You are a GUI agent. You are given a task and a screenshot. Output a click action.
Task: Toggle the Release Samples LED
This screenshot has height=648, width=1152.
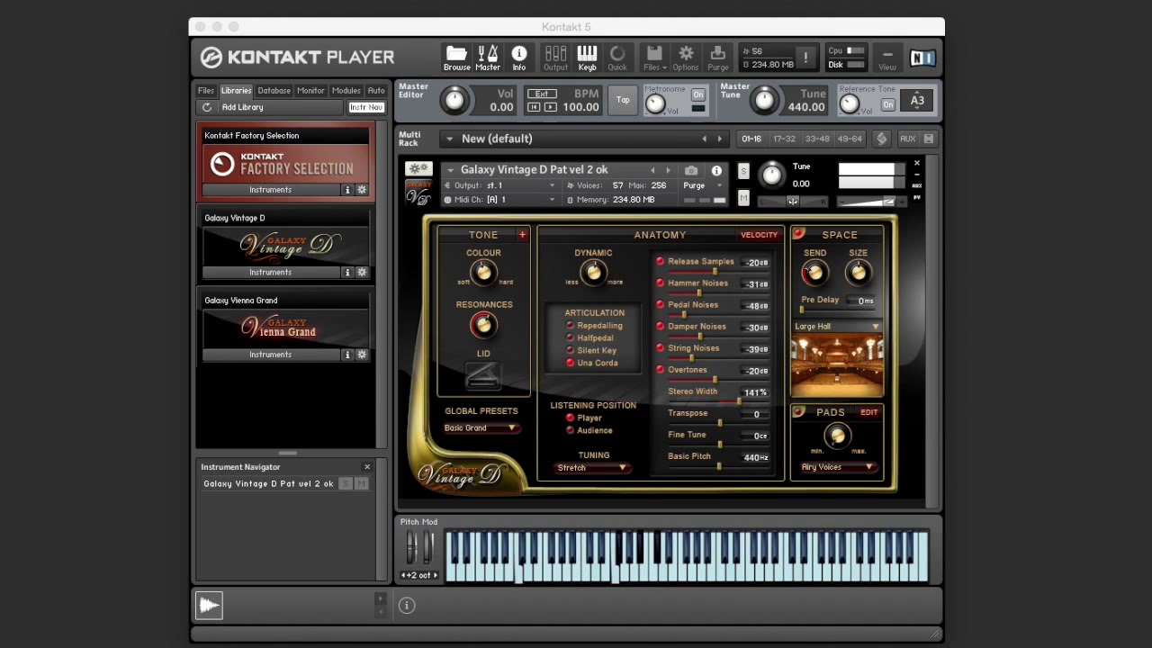tap(660, 262)
